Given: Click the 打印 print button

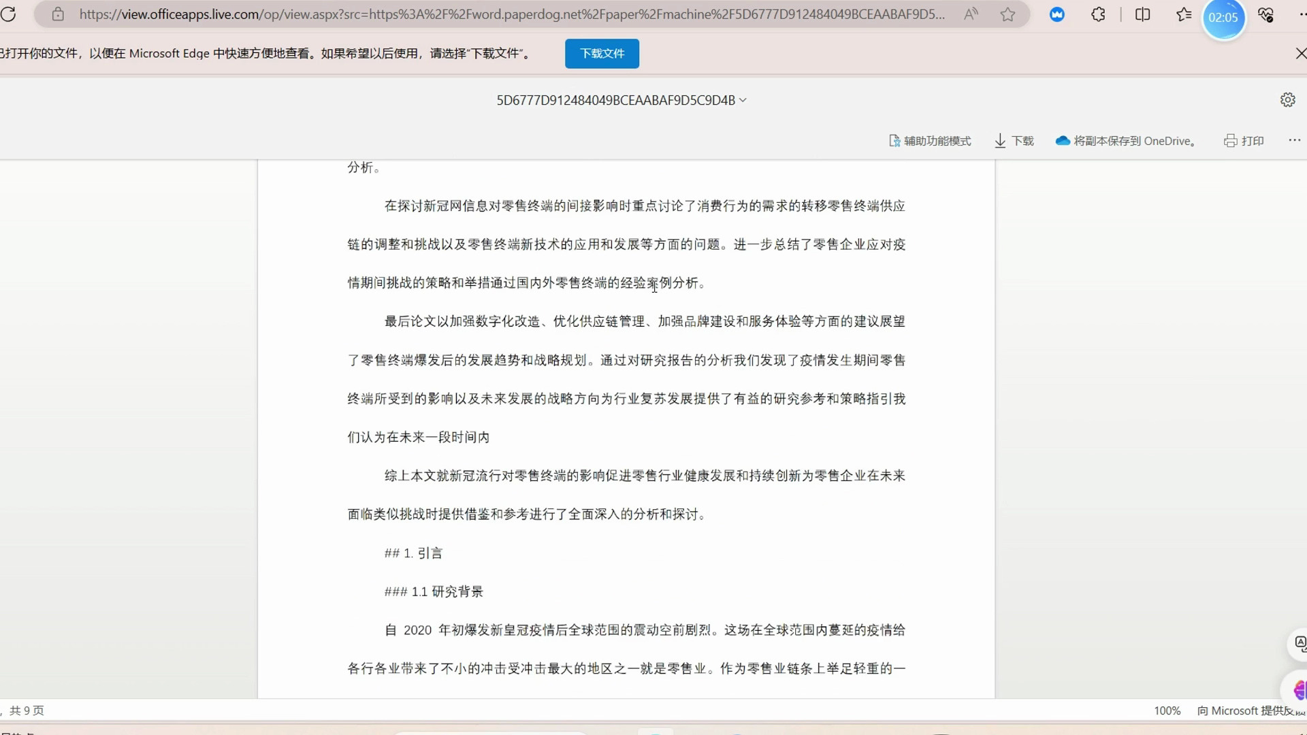Looking at the screenshot, I should pyautogui.click(x=1244, y=141).
